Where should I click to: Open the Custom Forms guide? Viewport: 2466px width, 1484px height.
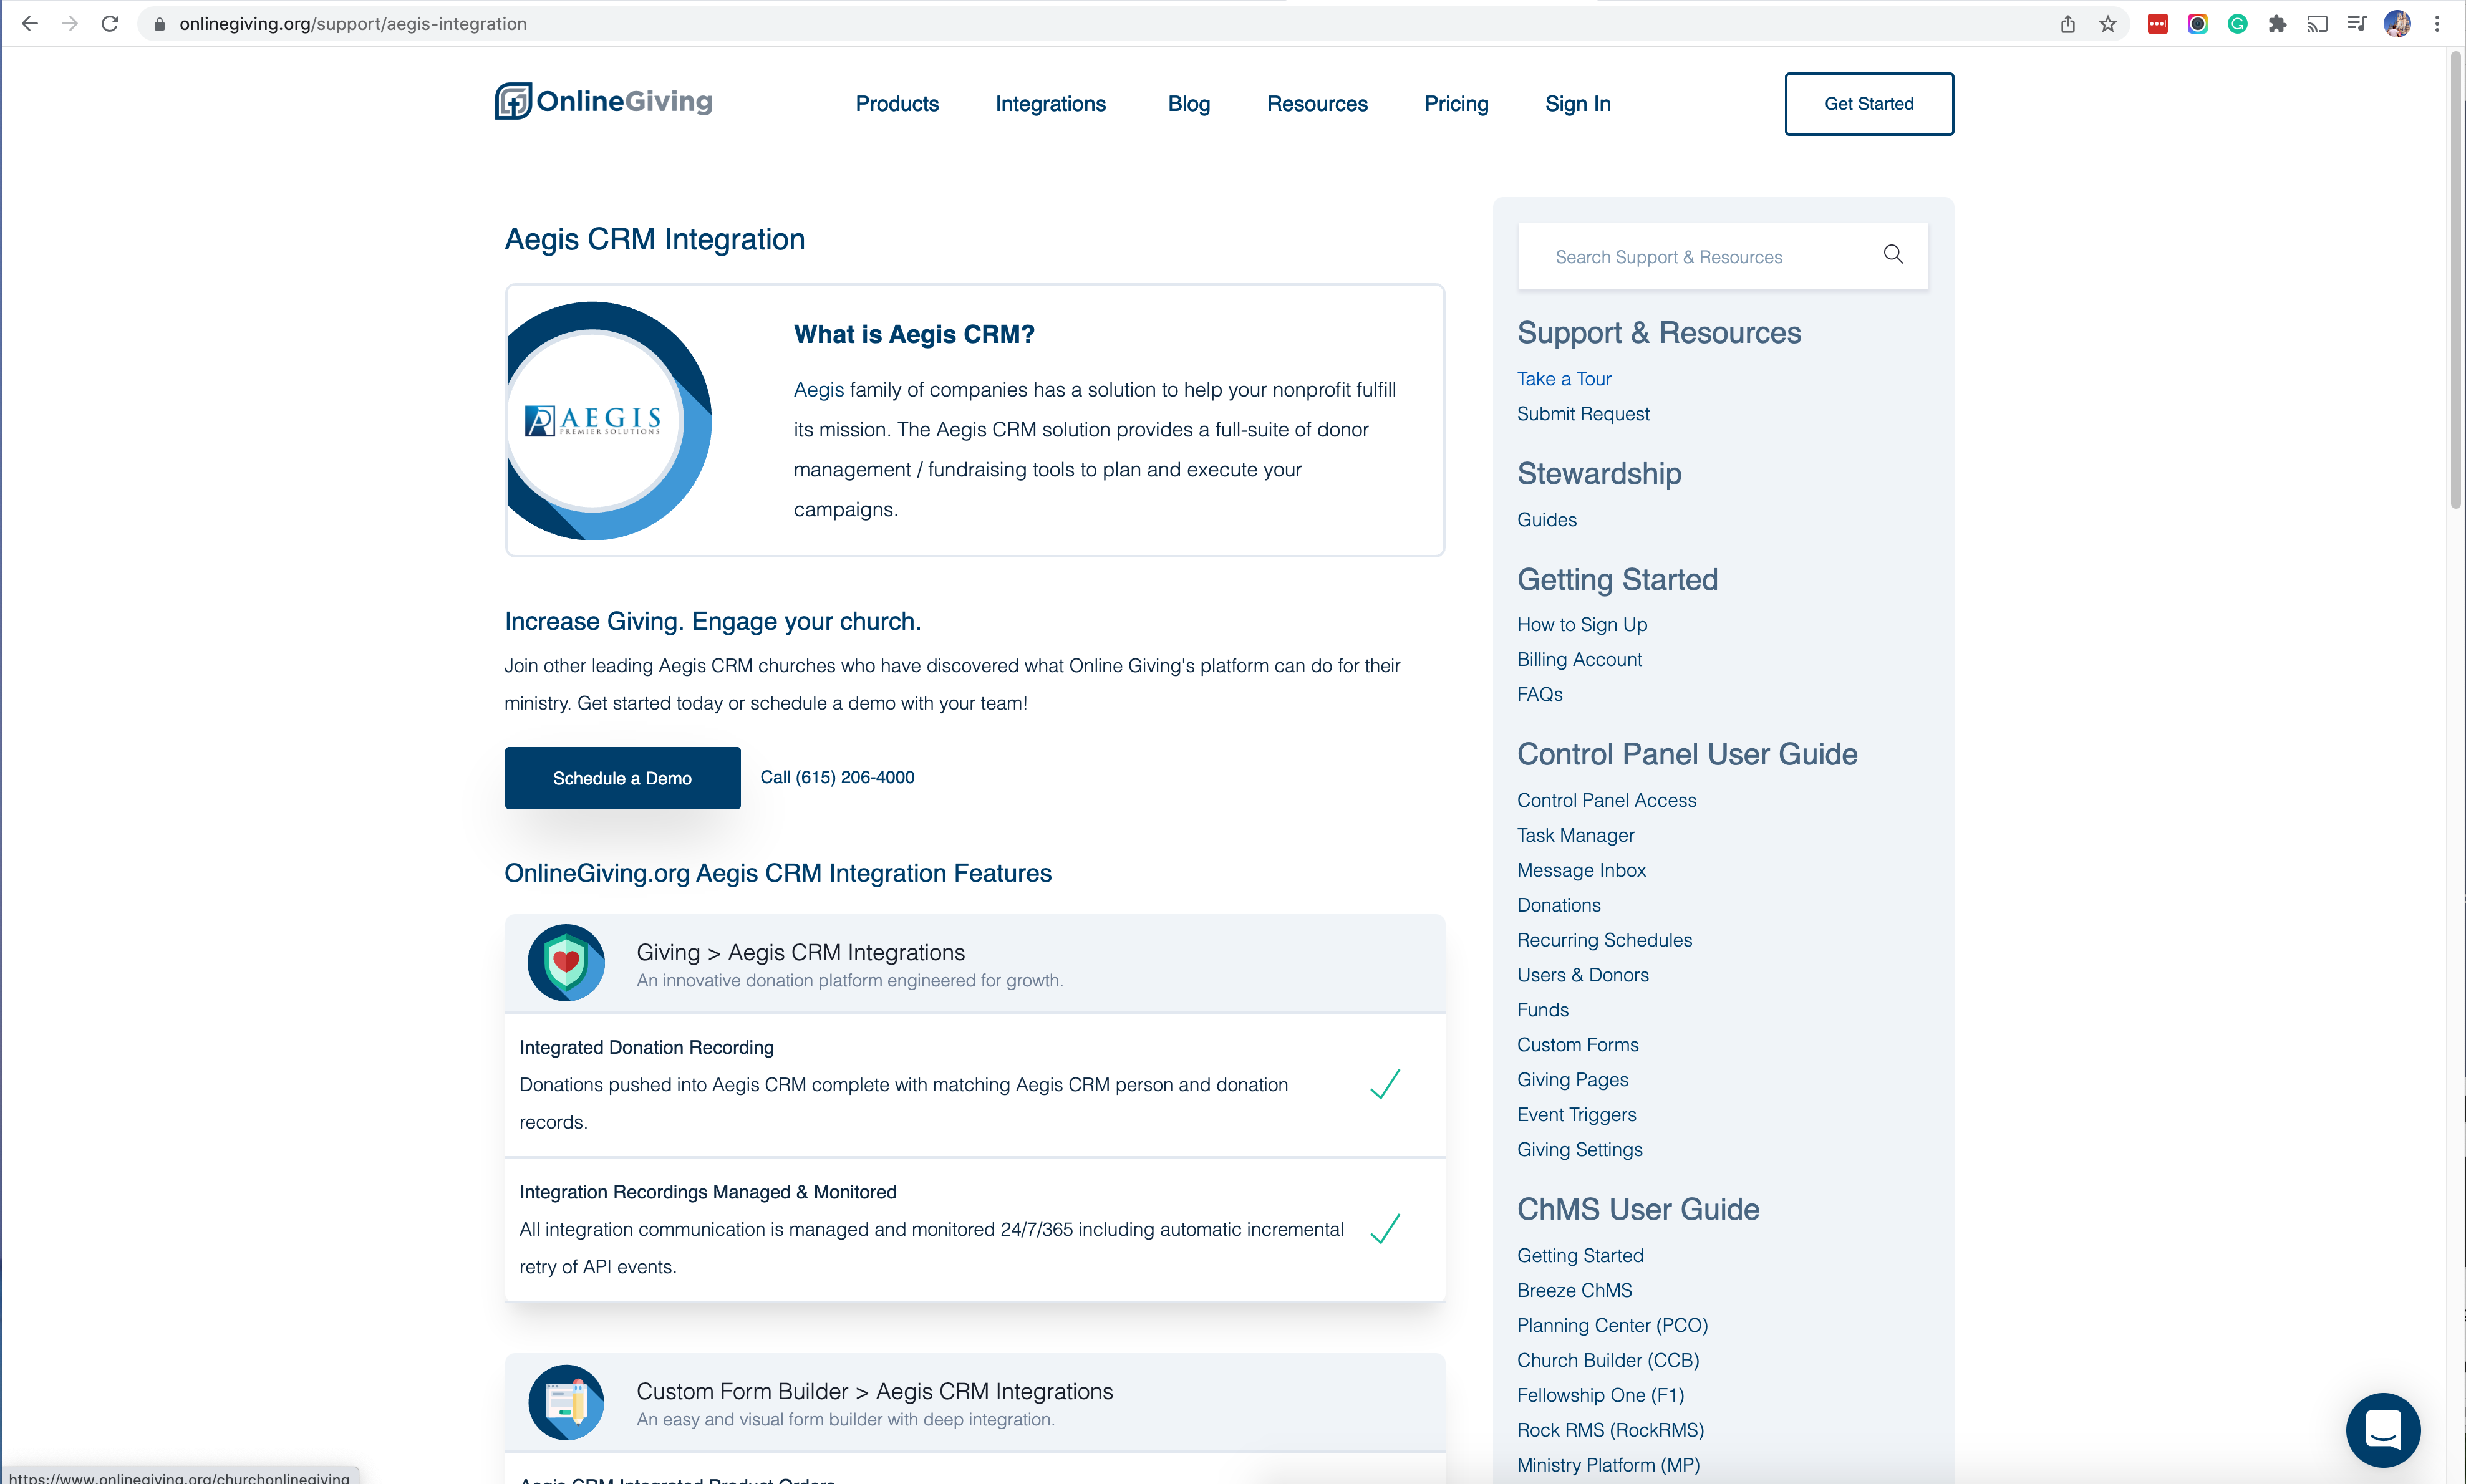1577,1046
